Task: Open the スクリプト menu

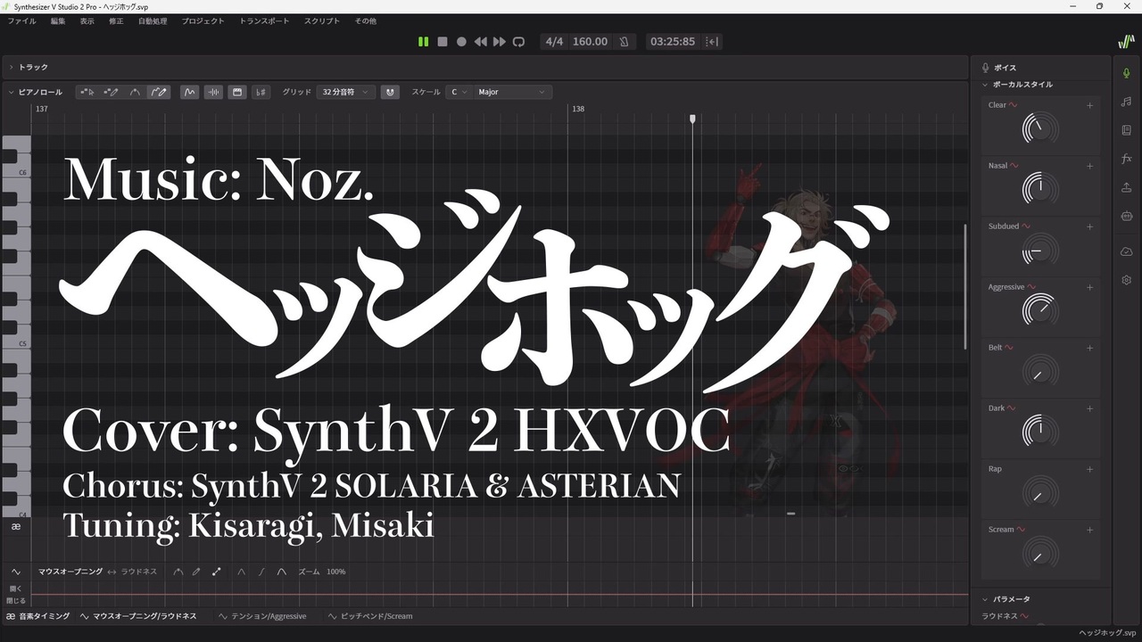Action: click(x=322, y=21)
